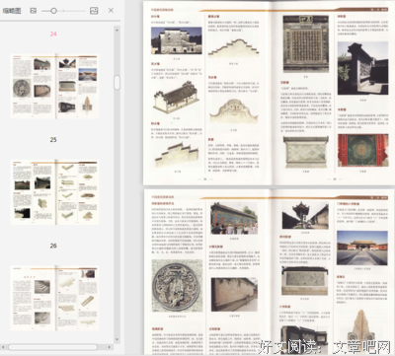Click the red gate medallion photo
The height and width of the screenshot is (356, 395).
point(362,150)
